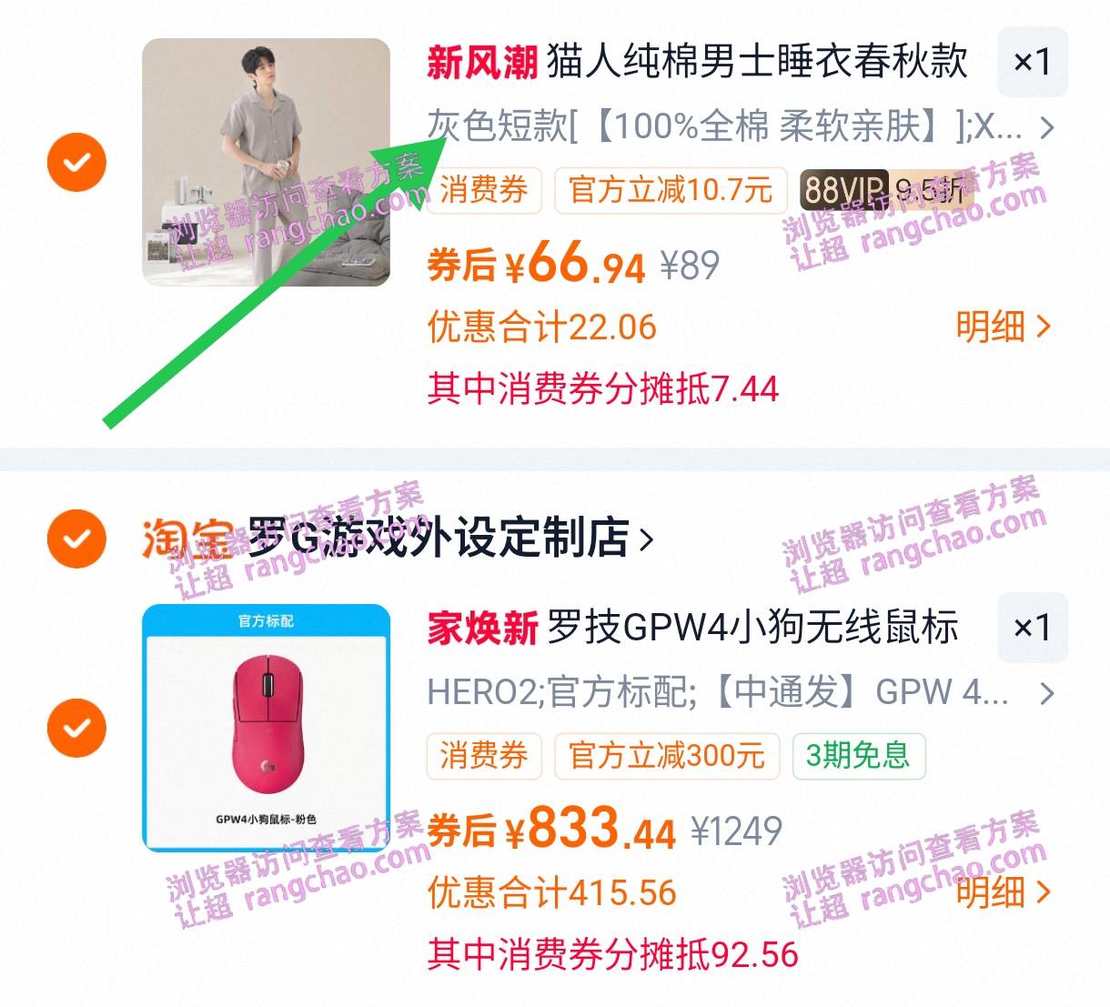Tap the mouse quantity ×1 stepper
Viewport: 1110px width, 1007px height.
tap(1033, 628)
